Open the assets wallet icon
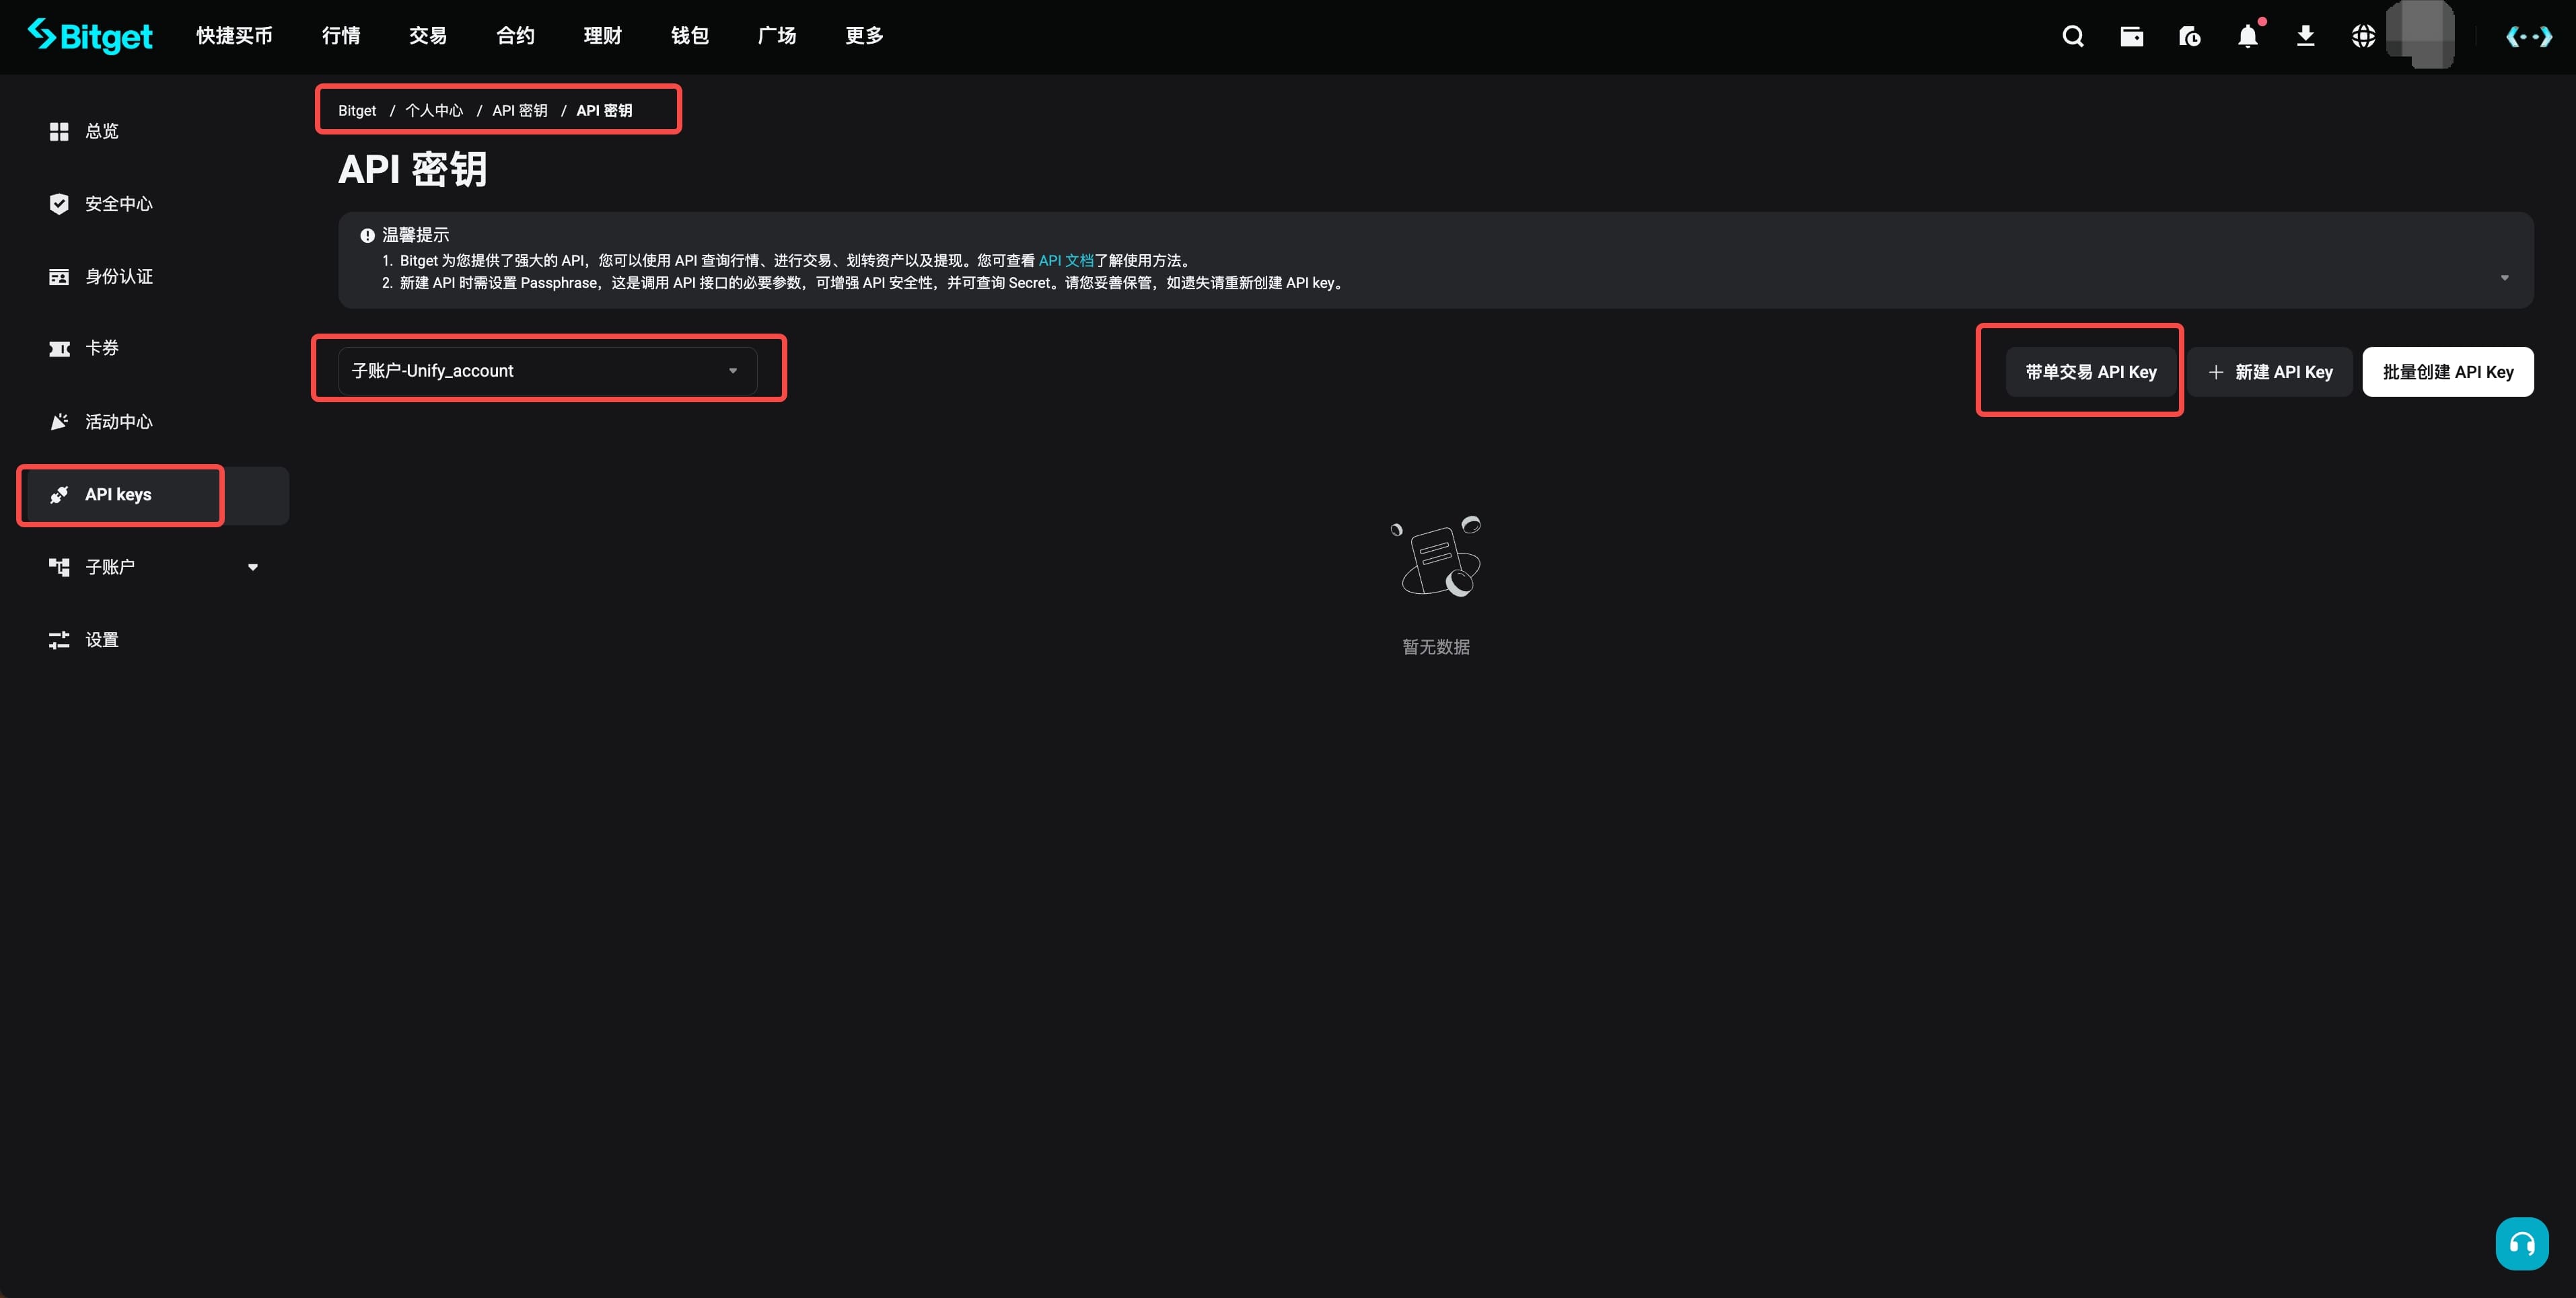2576x1298 pixels. 2131,36
